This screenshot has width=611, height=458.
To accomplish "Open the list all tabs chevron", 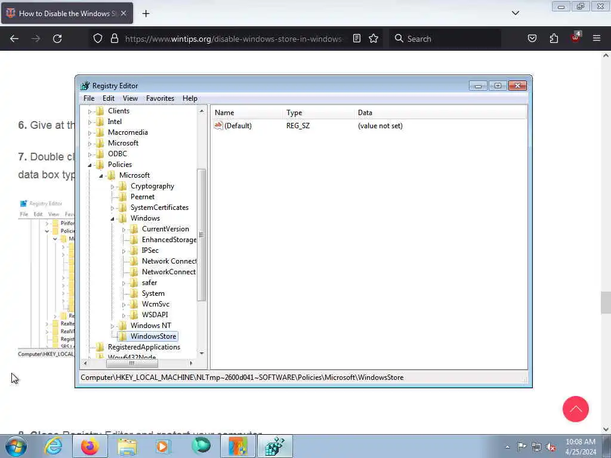I will pyautogui.click(x=515, y=13).
